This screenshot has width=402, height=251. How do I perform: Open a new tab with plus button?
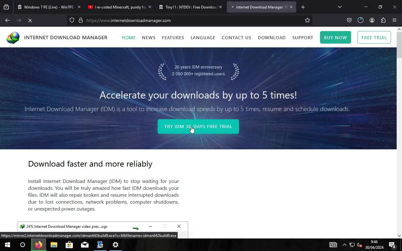pos(303,7)
